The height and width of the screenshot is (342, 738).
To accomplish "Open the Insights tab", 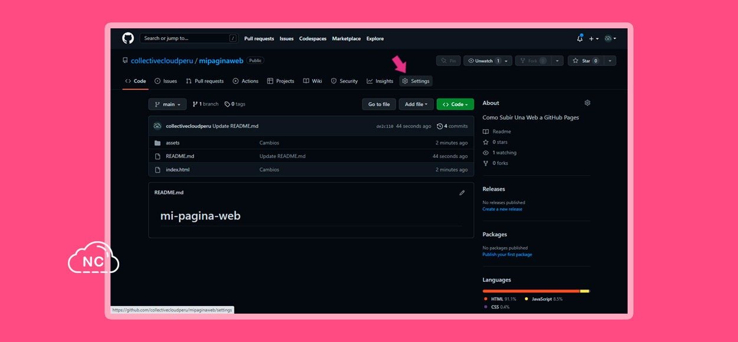I will [x=380, y=81].
